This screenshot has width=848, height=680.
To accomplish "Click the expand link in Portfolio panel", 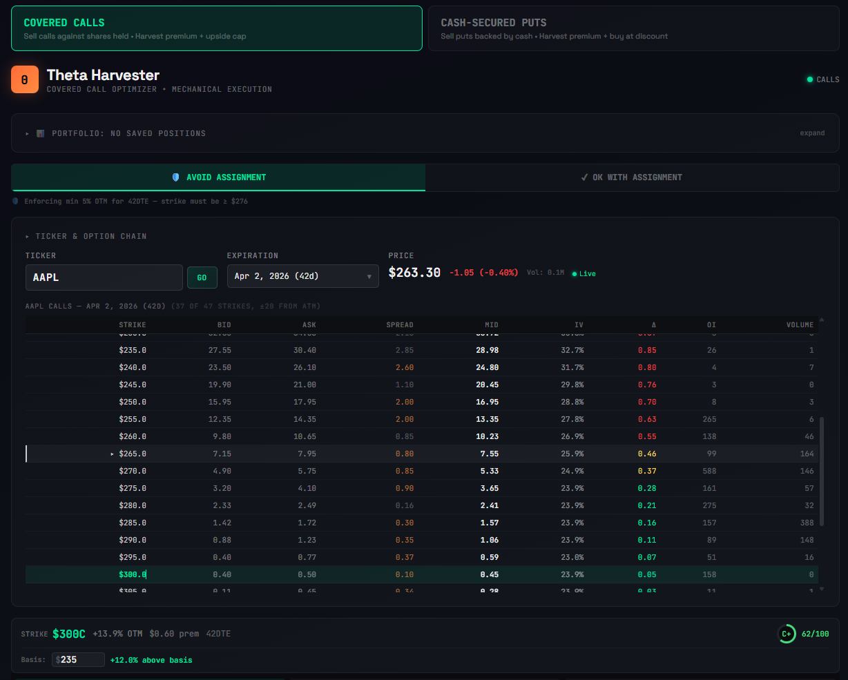I will pyautogui.click(x=812, y=133).
